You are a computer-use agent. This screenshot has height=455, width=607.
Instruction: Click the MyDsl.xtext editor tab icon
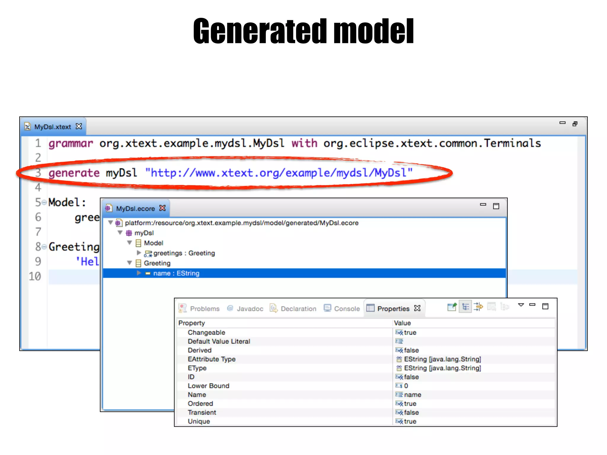pyautogui.click(x=28, y=127)
